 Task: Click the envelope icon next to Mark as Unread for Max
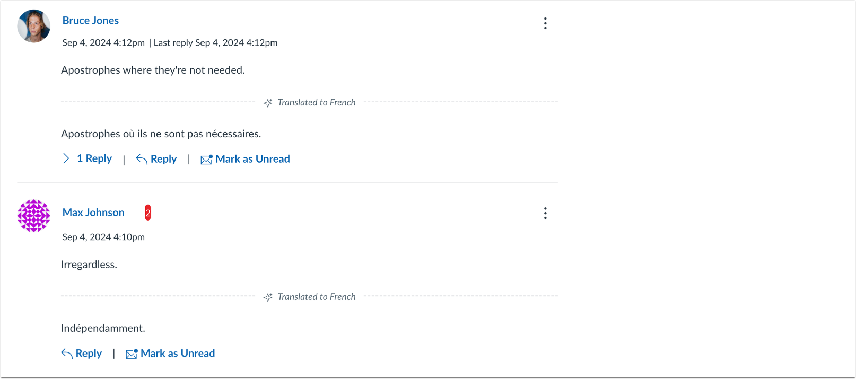click(x=130, y=353)
